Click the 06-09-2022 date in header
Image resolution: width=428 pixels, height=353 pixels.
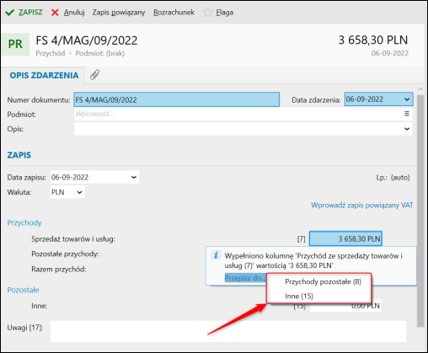pos(390,53)
